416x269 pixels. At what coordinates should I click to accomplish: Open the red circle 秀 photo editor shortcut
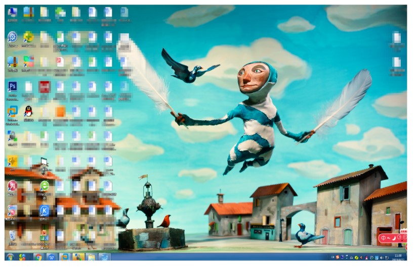tap(13, 187)
